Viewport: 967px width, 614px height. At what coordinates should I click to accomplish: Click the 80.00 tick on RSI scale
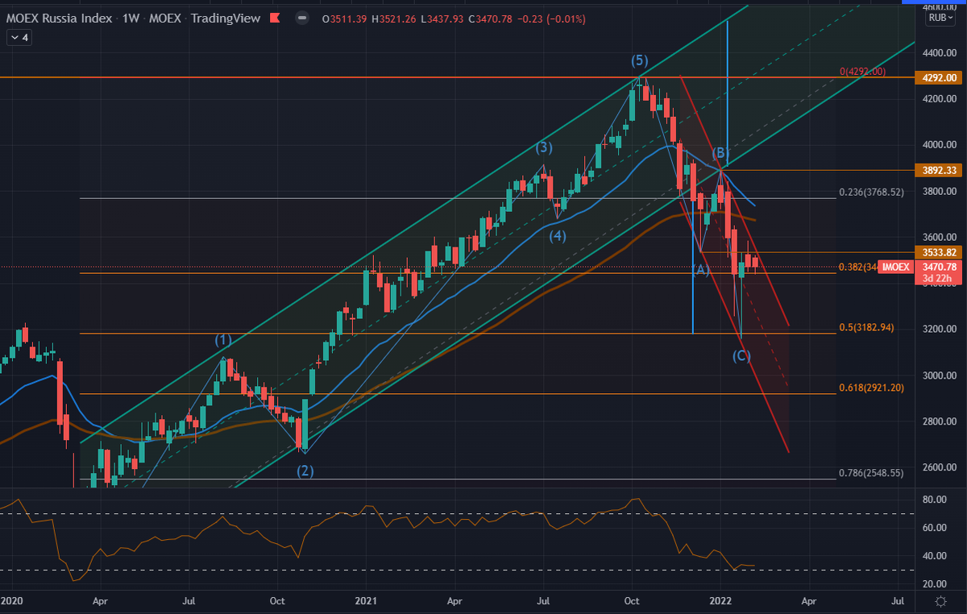pos(934,500)
